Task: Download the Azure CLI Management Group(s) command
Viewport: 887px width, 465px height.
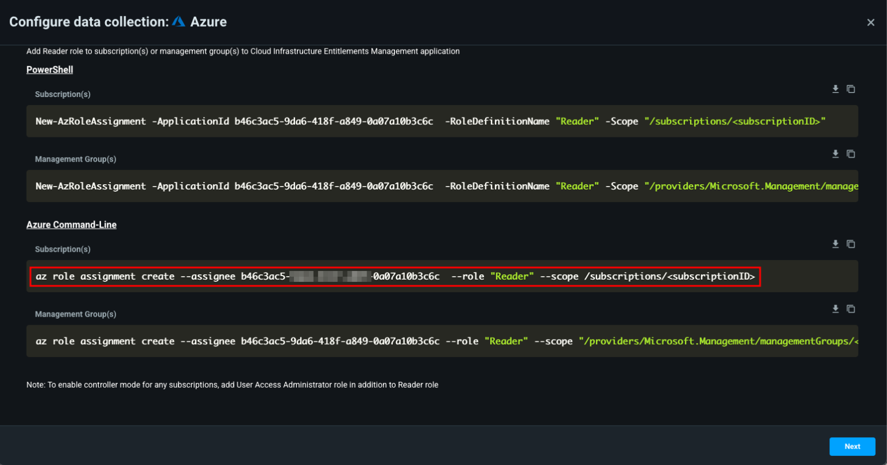Action: (835, 309)
